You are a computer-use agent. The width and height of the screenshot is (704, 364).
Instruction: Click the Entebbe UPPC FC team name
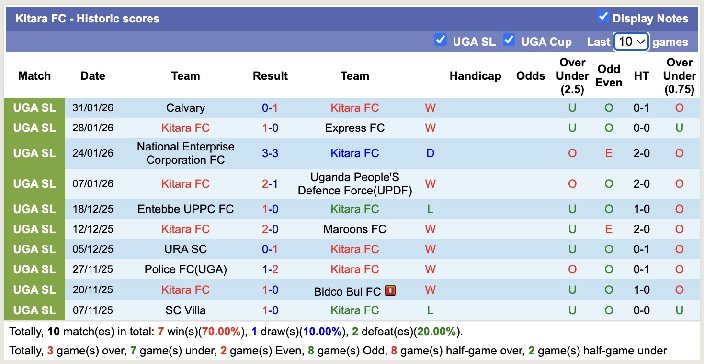click(185, 209)
